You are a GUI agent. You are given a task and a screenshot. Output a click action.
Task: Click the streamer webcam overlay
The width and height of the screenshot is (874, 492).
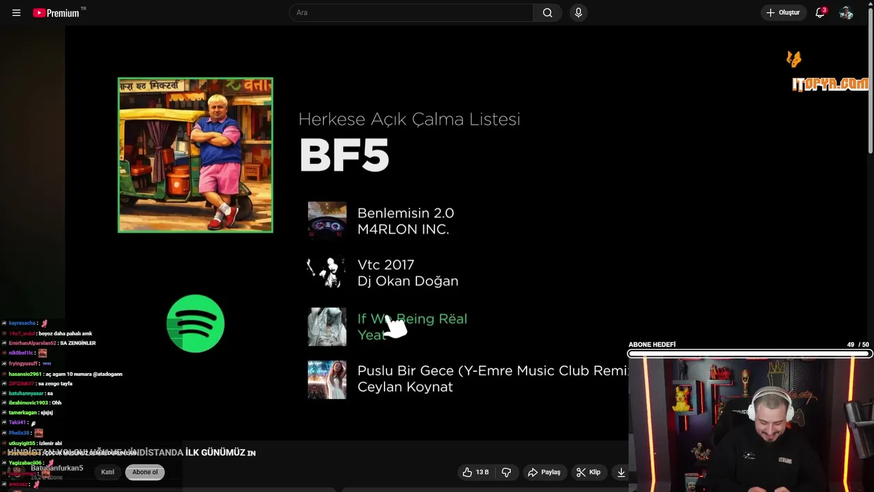tap(751, 425)
